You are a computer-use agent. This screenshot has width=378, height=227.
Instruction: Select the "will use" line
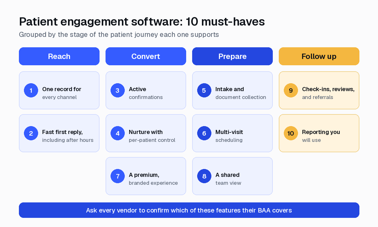click(x=312, y=140)
